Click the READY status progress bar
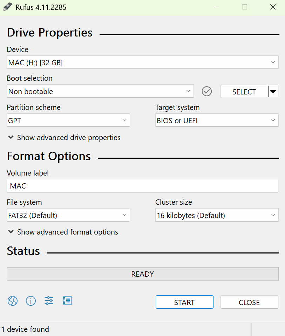285x336 pixels. 142,274
